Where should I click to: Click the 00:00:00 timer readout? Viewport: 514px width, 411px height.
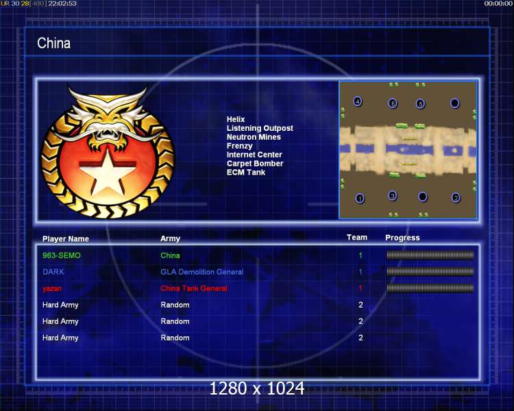click(498, 3)
